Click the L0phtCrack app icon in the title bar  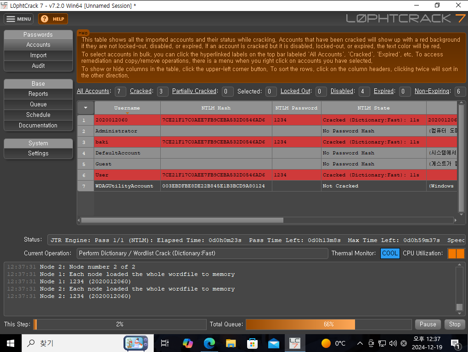coord(5,5)
